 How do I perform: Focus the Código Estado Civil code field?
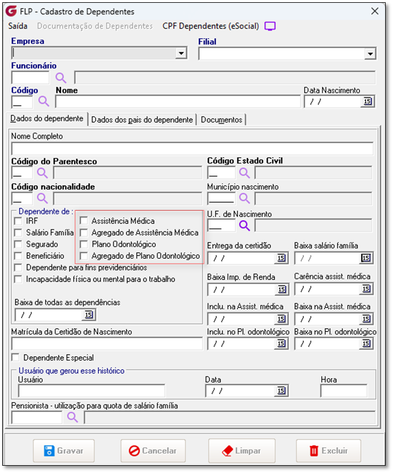click(x=221, y=173)
